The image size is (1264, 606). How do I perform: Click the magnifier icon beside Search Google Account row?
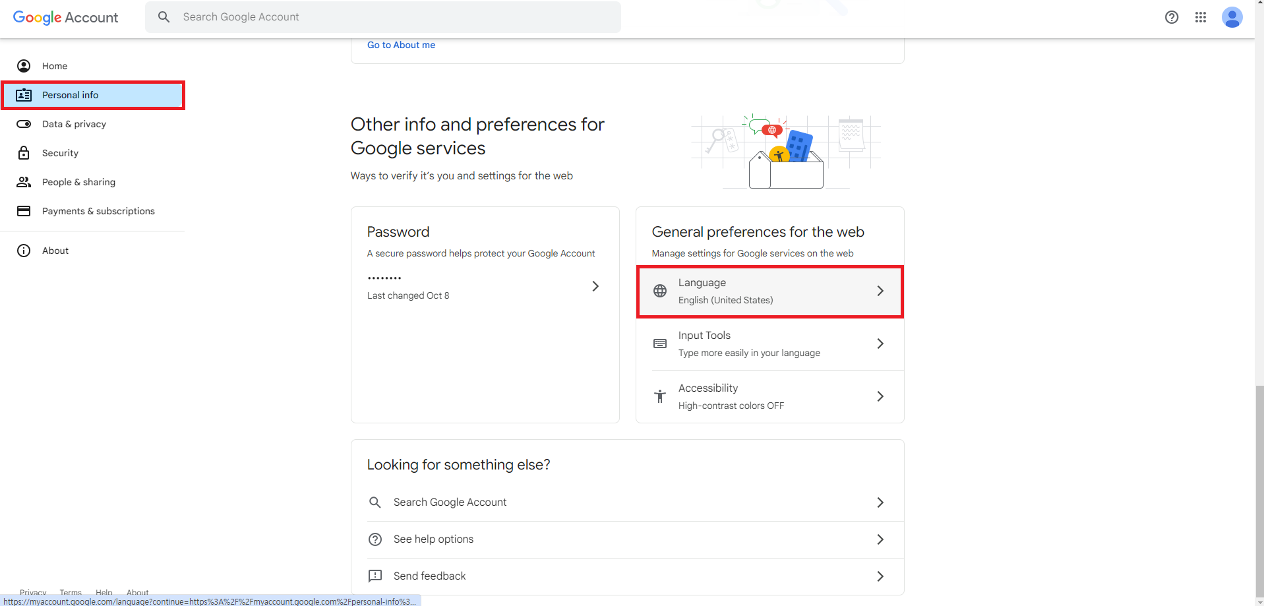coord(375,502)
